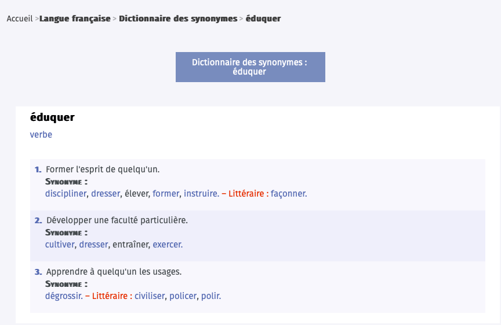Click the synonym cultiver

60,245
